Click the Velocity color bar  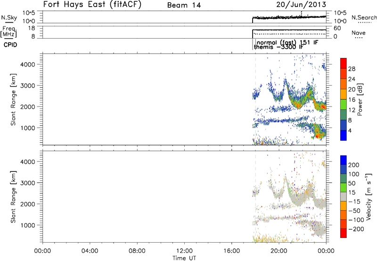(x=343, y=196)
